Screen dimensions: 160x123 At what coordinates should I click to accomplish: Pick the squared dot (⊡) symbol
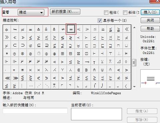coord(87,53)
